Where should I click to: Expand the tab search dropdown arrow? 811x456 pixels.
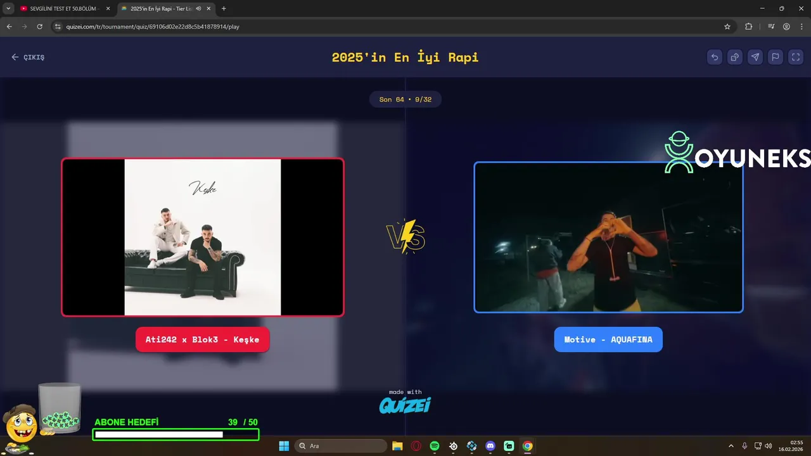click(8, 9)
